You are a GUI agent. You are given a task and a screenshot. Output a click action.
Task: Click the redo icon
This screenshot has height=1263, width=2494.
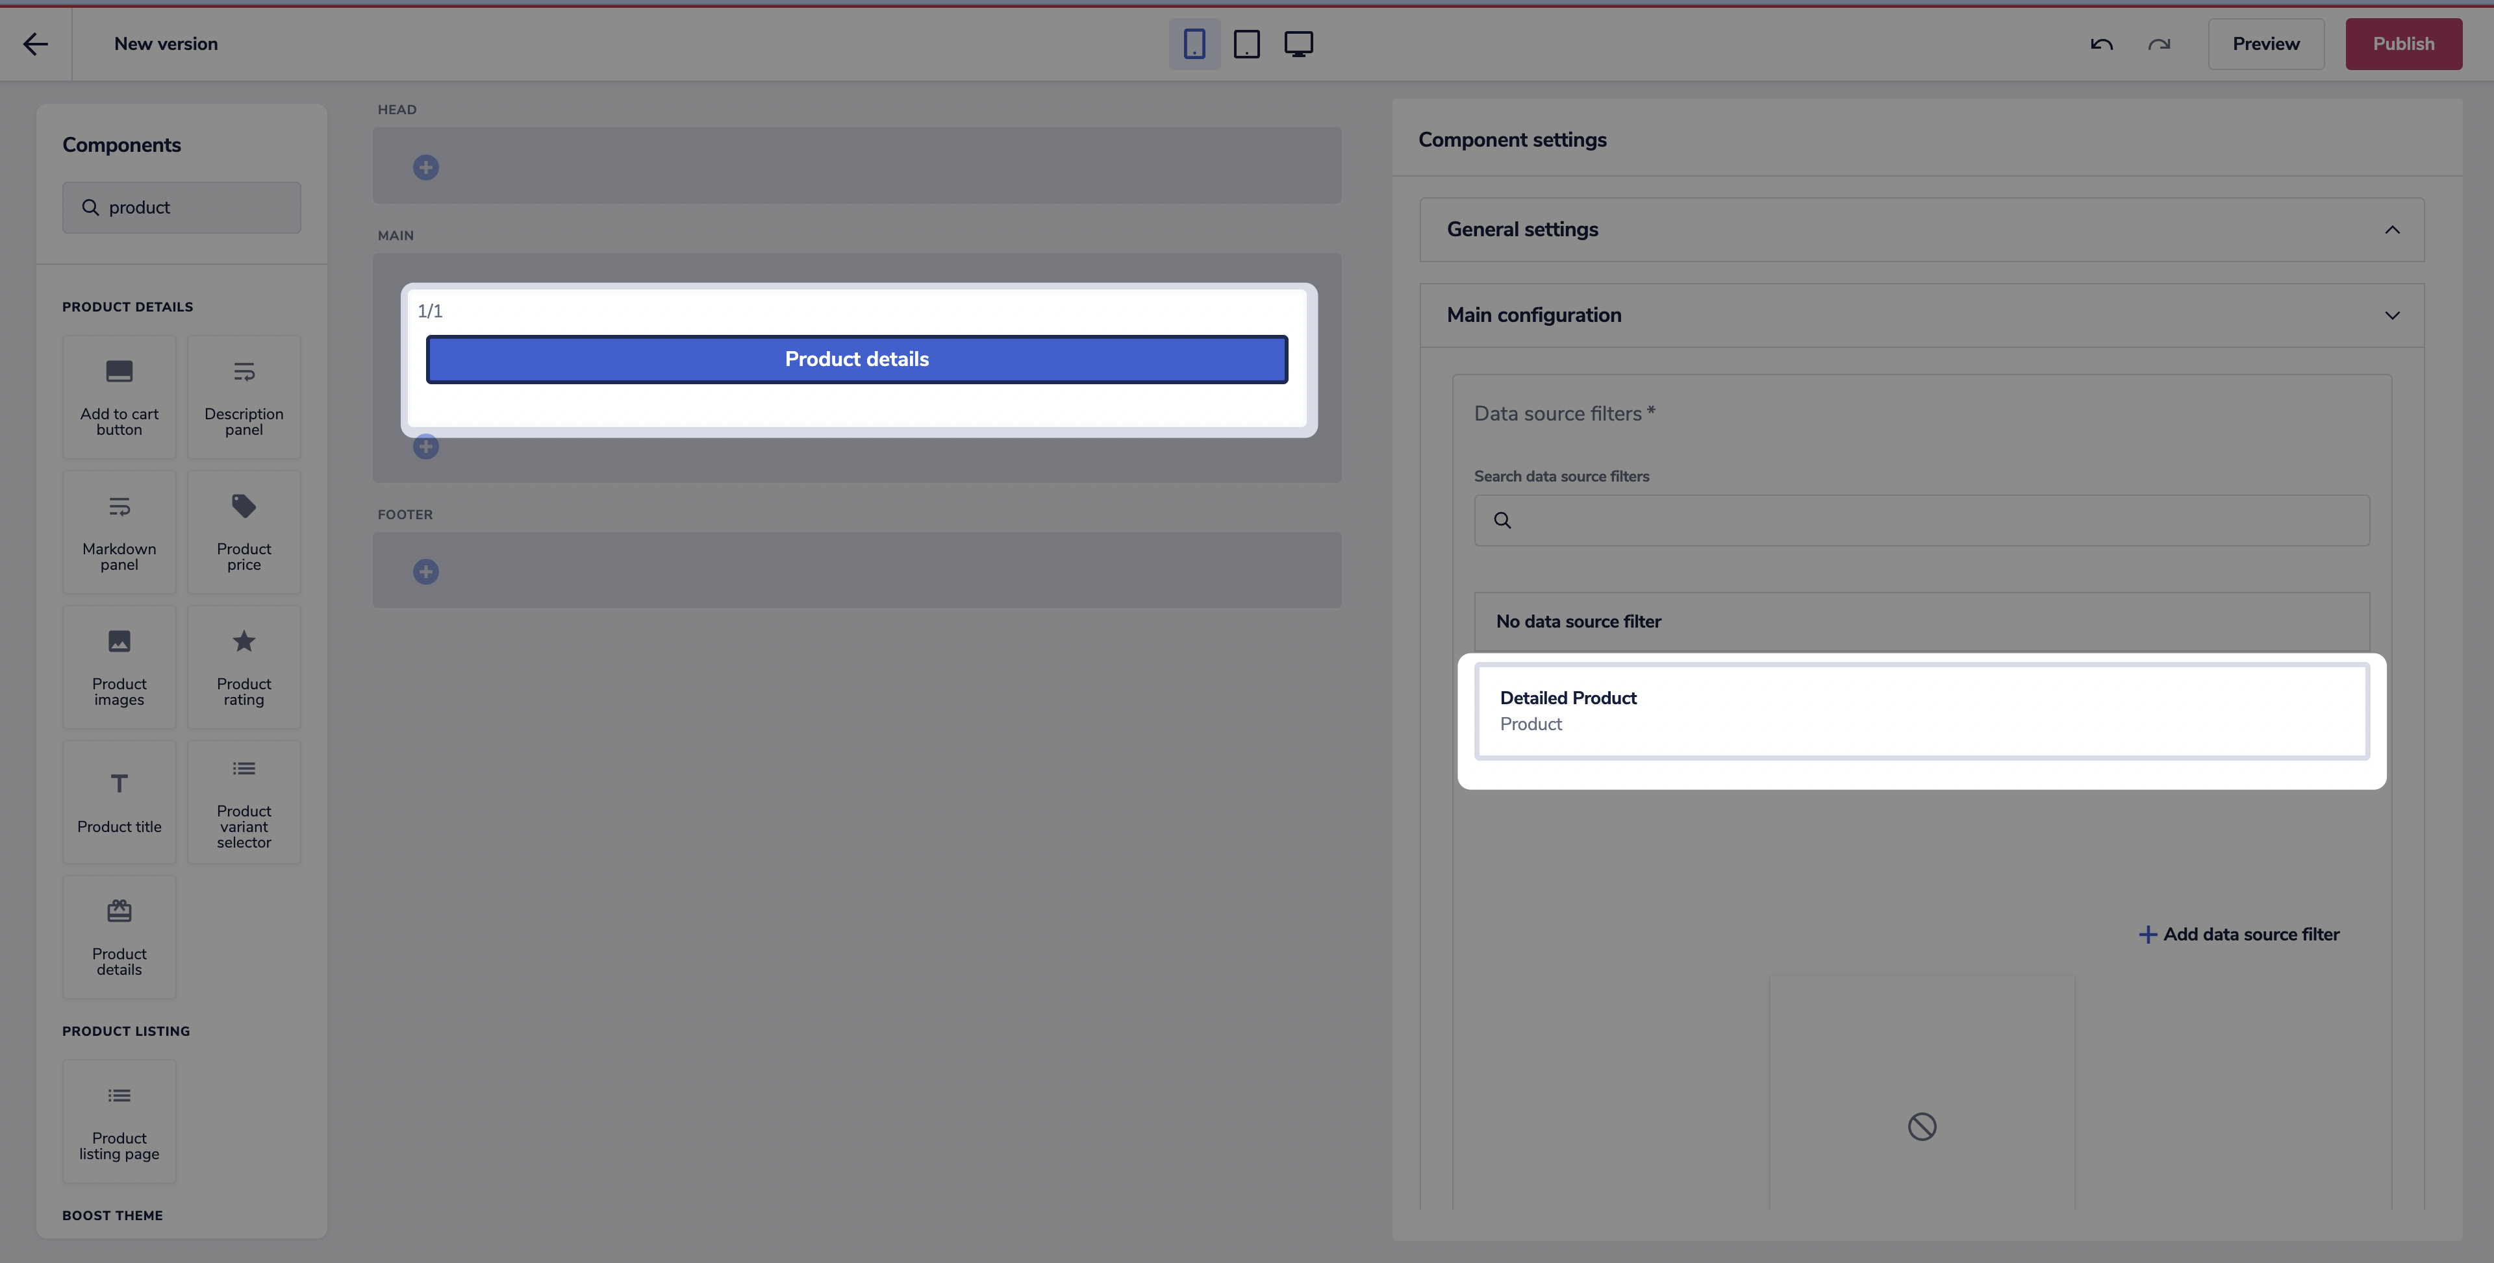2158,43
